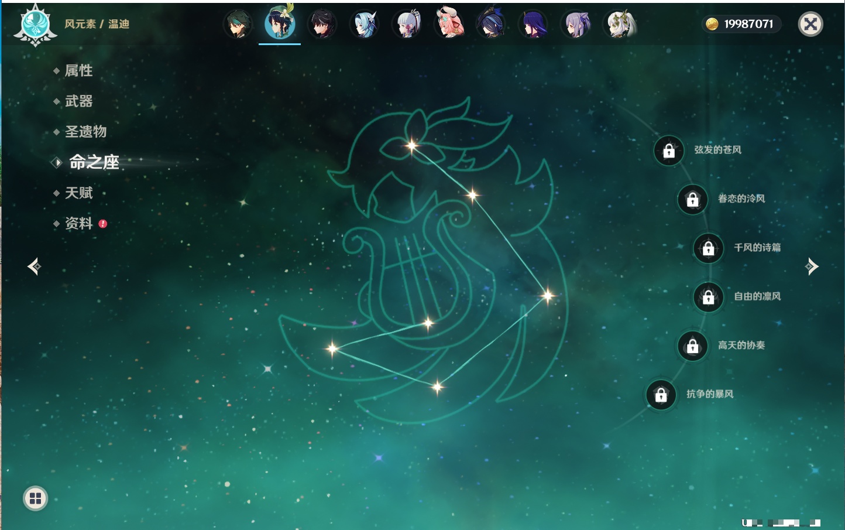
Task: Open constellation label 眷恋的泠风
Action: (x=741, y=199)
